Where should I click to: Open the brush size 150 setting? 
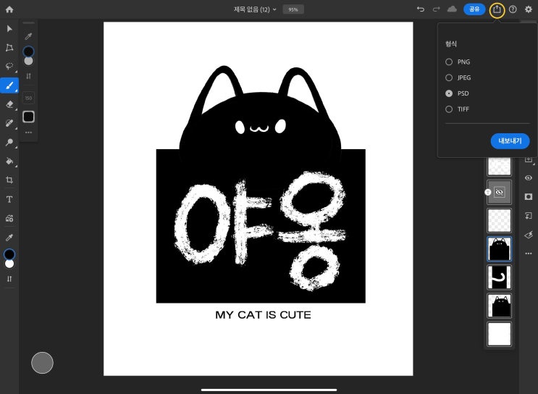pyautogui.click(x=28, y=98)
